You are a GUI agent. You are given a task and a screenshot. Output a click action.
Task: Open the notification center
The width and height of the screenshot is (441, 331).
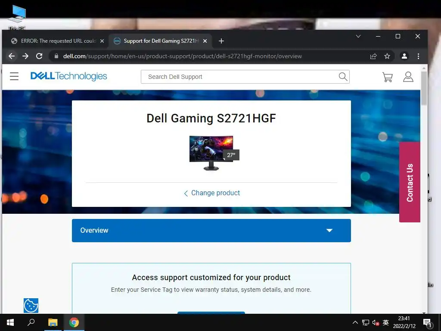(x=427, y=322)
